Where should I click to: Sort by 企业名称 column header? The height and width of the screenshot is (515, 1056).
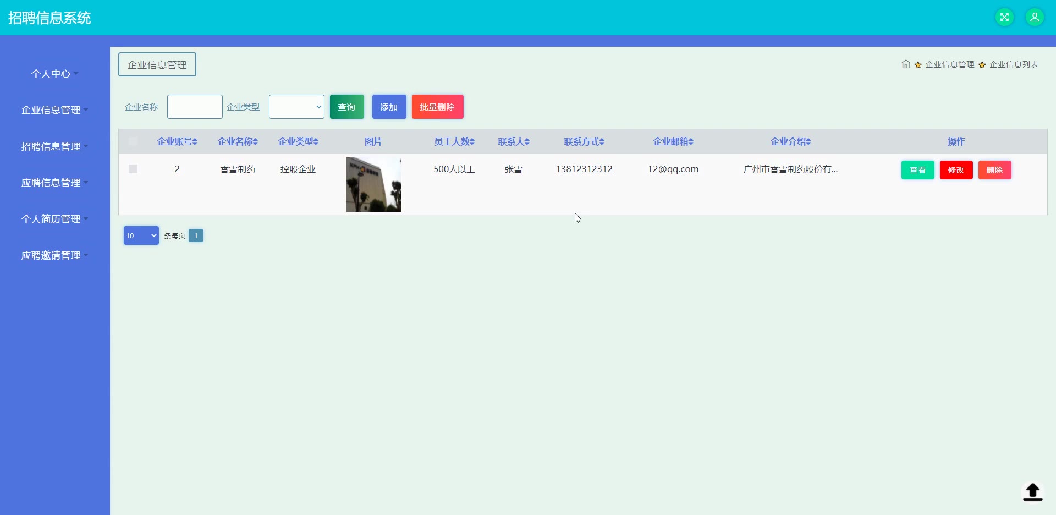(238, 141)
